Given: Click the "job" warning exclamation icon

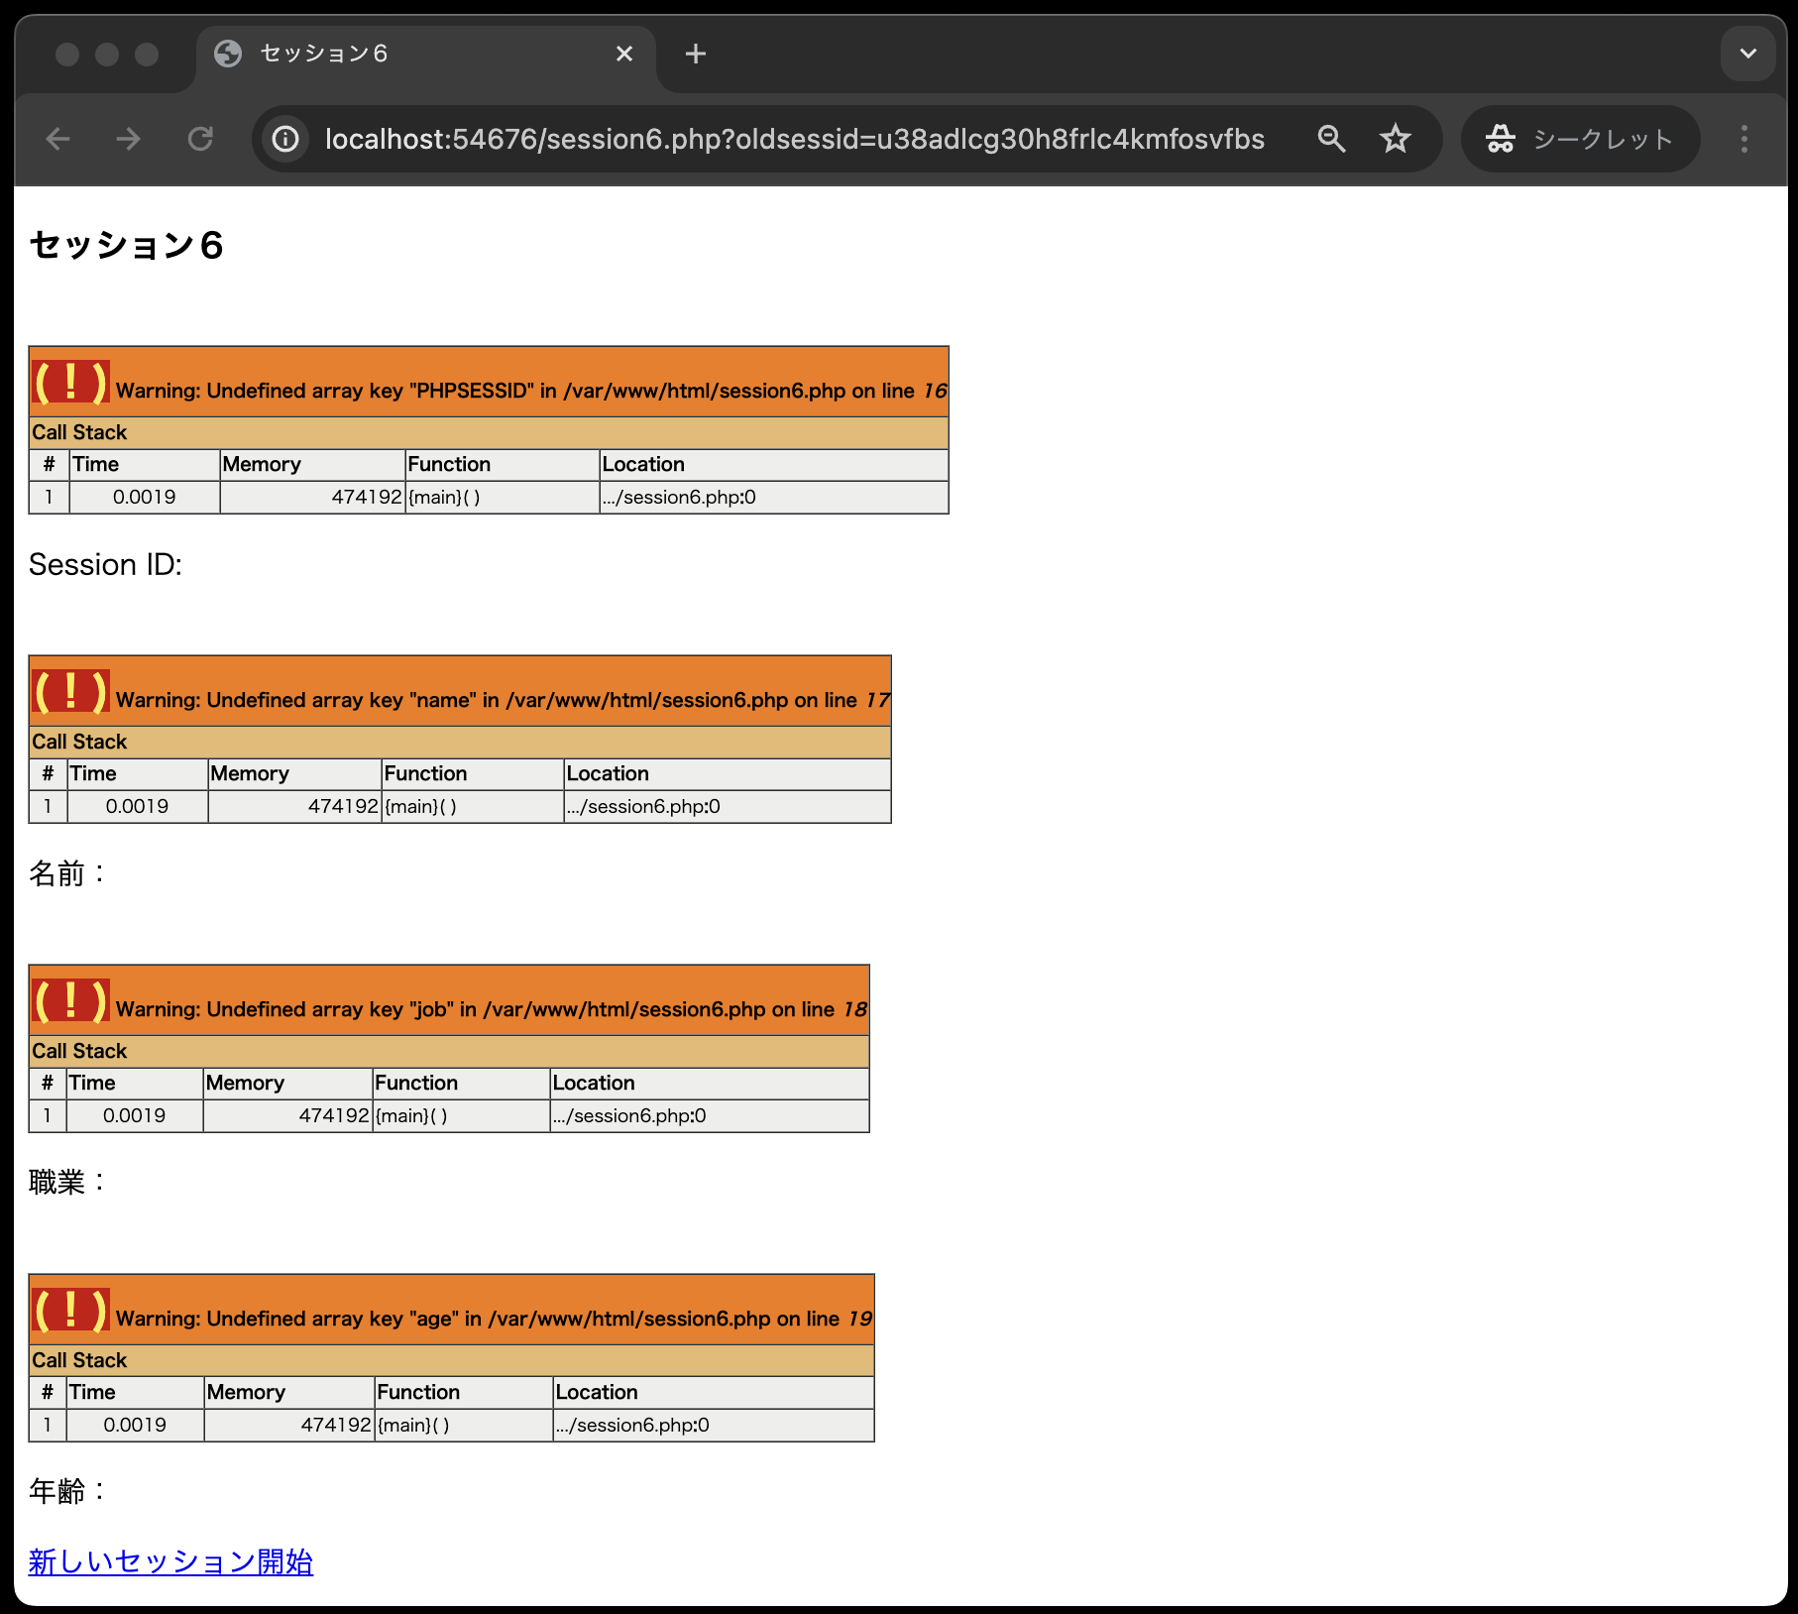Looking at the screenshot, I should [70, 1001].
